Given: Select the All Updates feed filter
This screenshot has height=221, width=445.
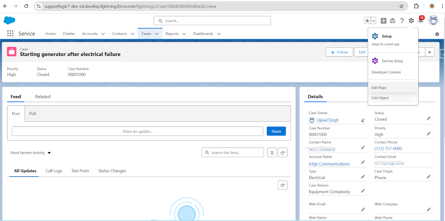Looking at the screenshot, I should coord(25,171).
